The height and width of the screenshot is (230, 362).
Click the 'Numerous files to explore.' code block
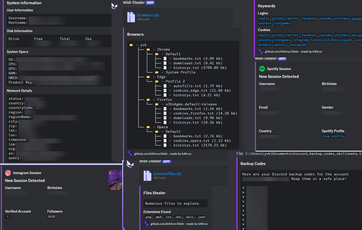176,203
